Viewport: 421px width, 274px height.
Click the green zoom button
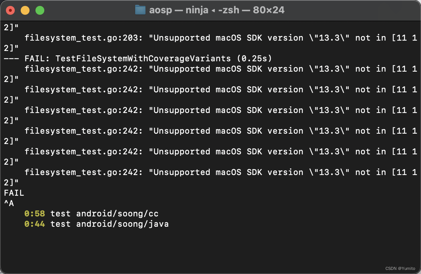40,10
